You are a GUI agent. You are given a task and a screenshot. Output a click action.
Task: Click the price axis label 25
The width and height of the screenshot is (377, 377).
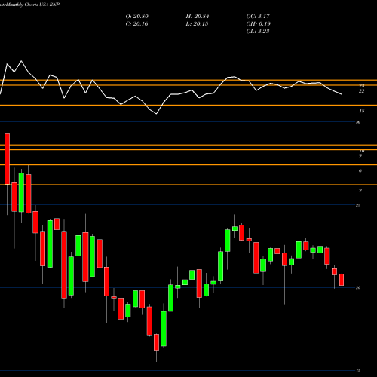click(x=358, y=205)
